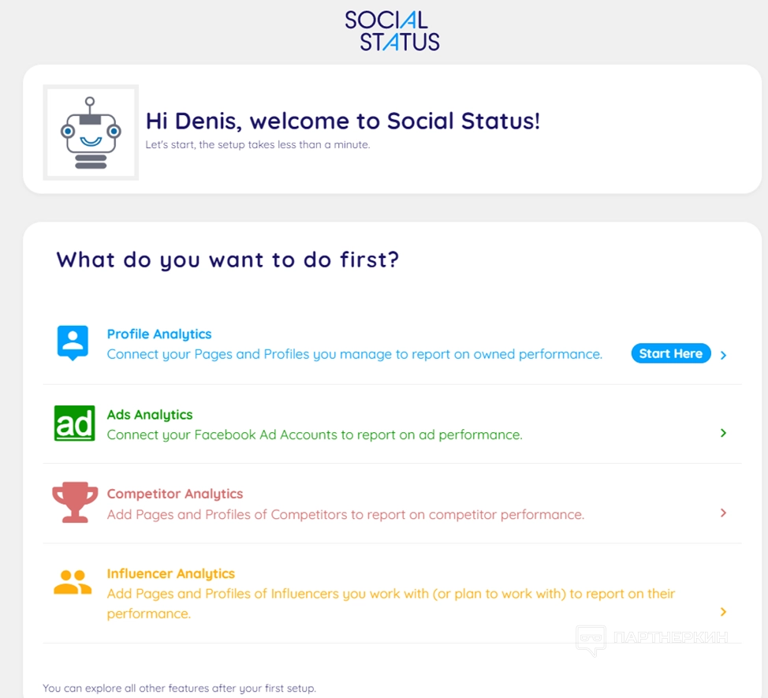The width and height of the screenshot is (768, 698).
Task: Select the Profile Analytics heading
Action: (159, 334)
